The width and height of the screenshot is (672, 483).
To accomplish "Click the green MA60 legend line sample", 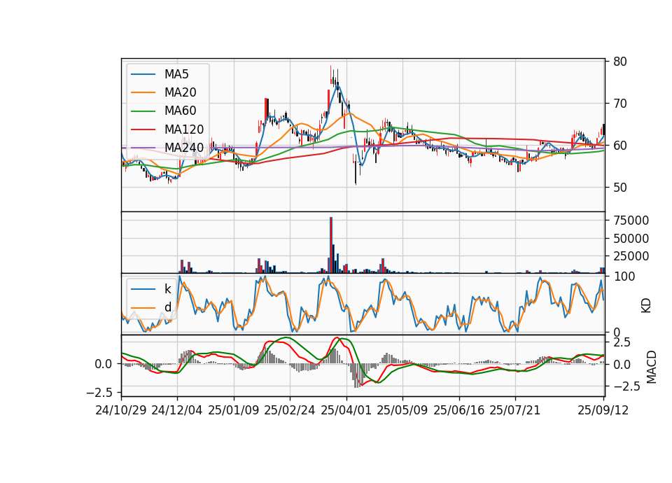I will 143,111.
